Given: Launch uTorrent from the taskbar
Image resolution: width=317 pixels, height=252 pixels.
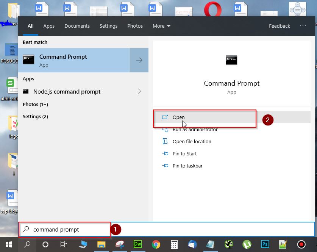Looking at the screenshot, I should [246, 244].
